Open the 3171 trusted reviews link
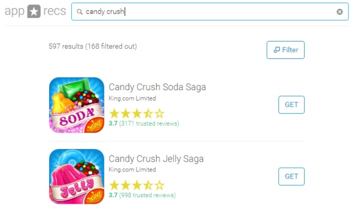This screenshot has width=360, height=207. click(149, 123)
